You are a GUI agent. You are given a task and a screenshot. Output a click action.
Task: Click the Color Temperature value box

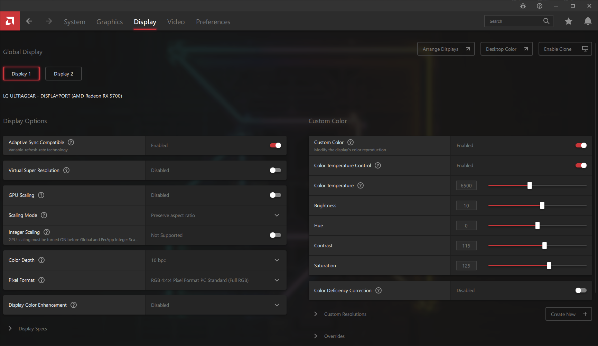466,185
